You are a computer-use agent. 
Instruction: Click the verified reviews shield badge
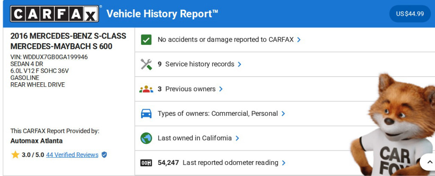coord(104,155)
